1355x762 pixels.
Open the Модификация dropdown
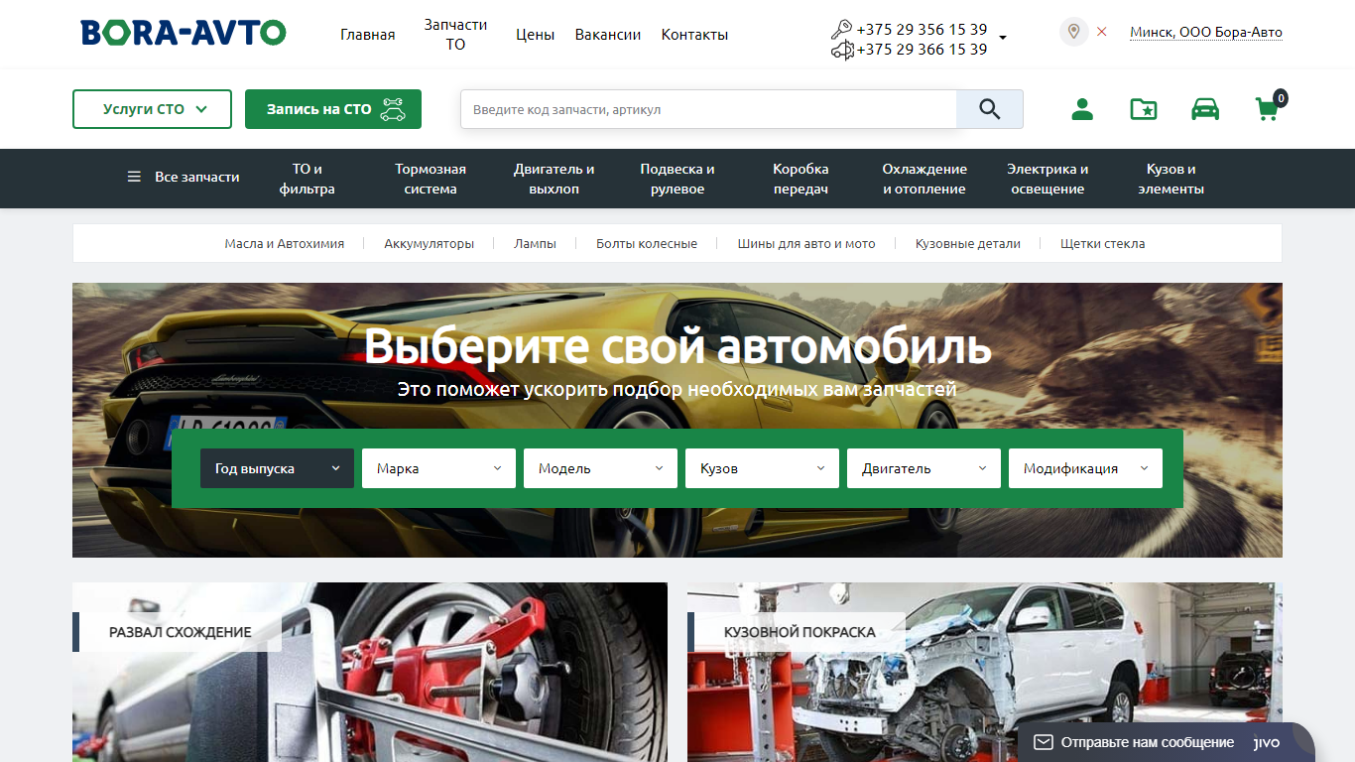pyautogui.click(x=1085, y=468)
